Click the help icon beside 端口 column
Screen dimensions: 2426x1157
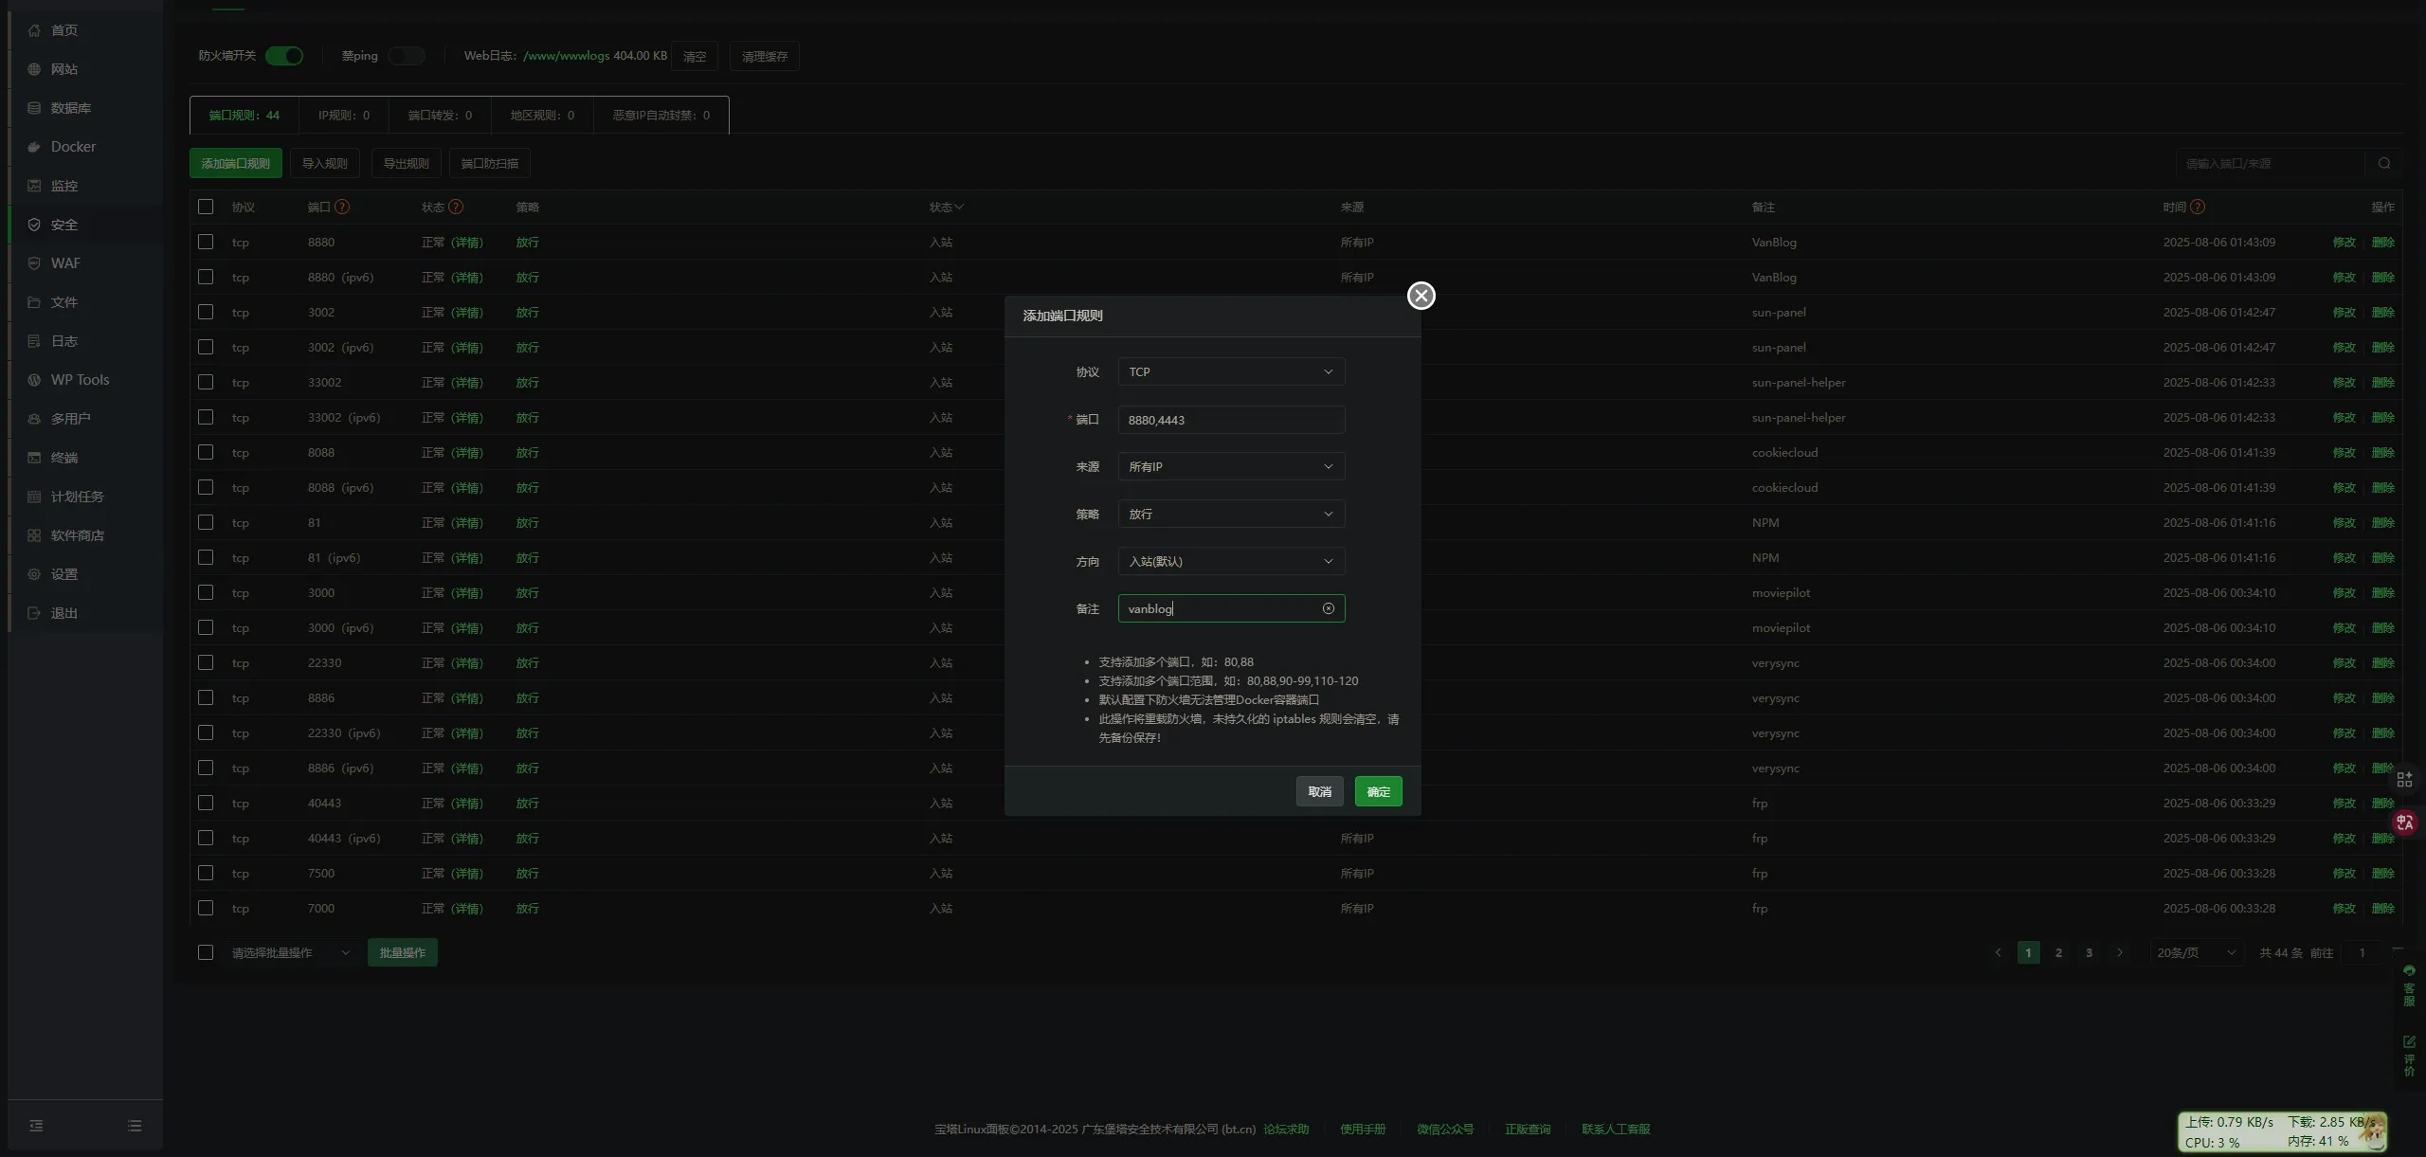342,207
